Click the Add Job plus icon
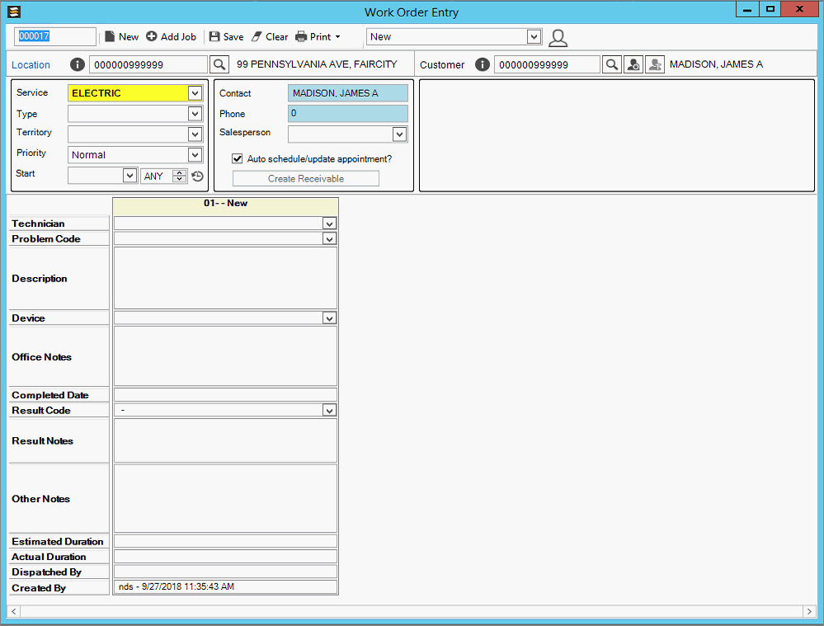This screenshot has height=626, width=824. 151,36
